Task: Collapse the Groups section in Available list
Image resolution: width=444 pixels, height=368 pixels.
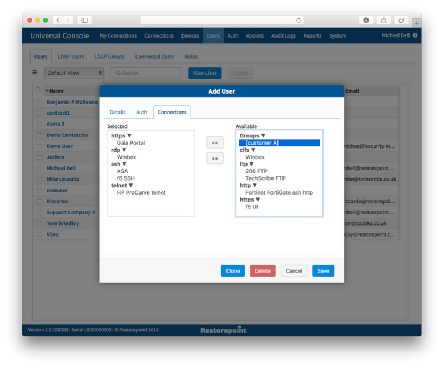Action: point(263,136)
